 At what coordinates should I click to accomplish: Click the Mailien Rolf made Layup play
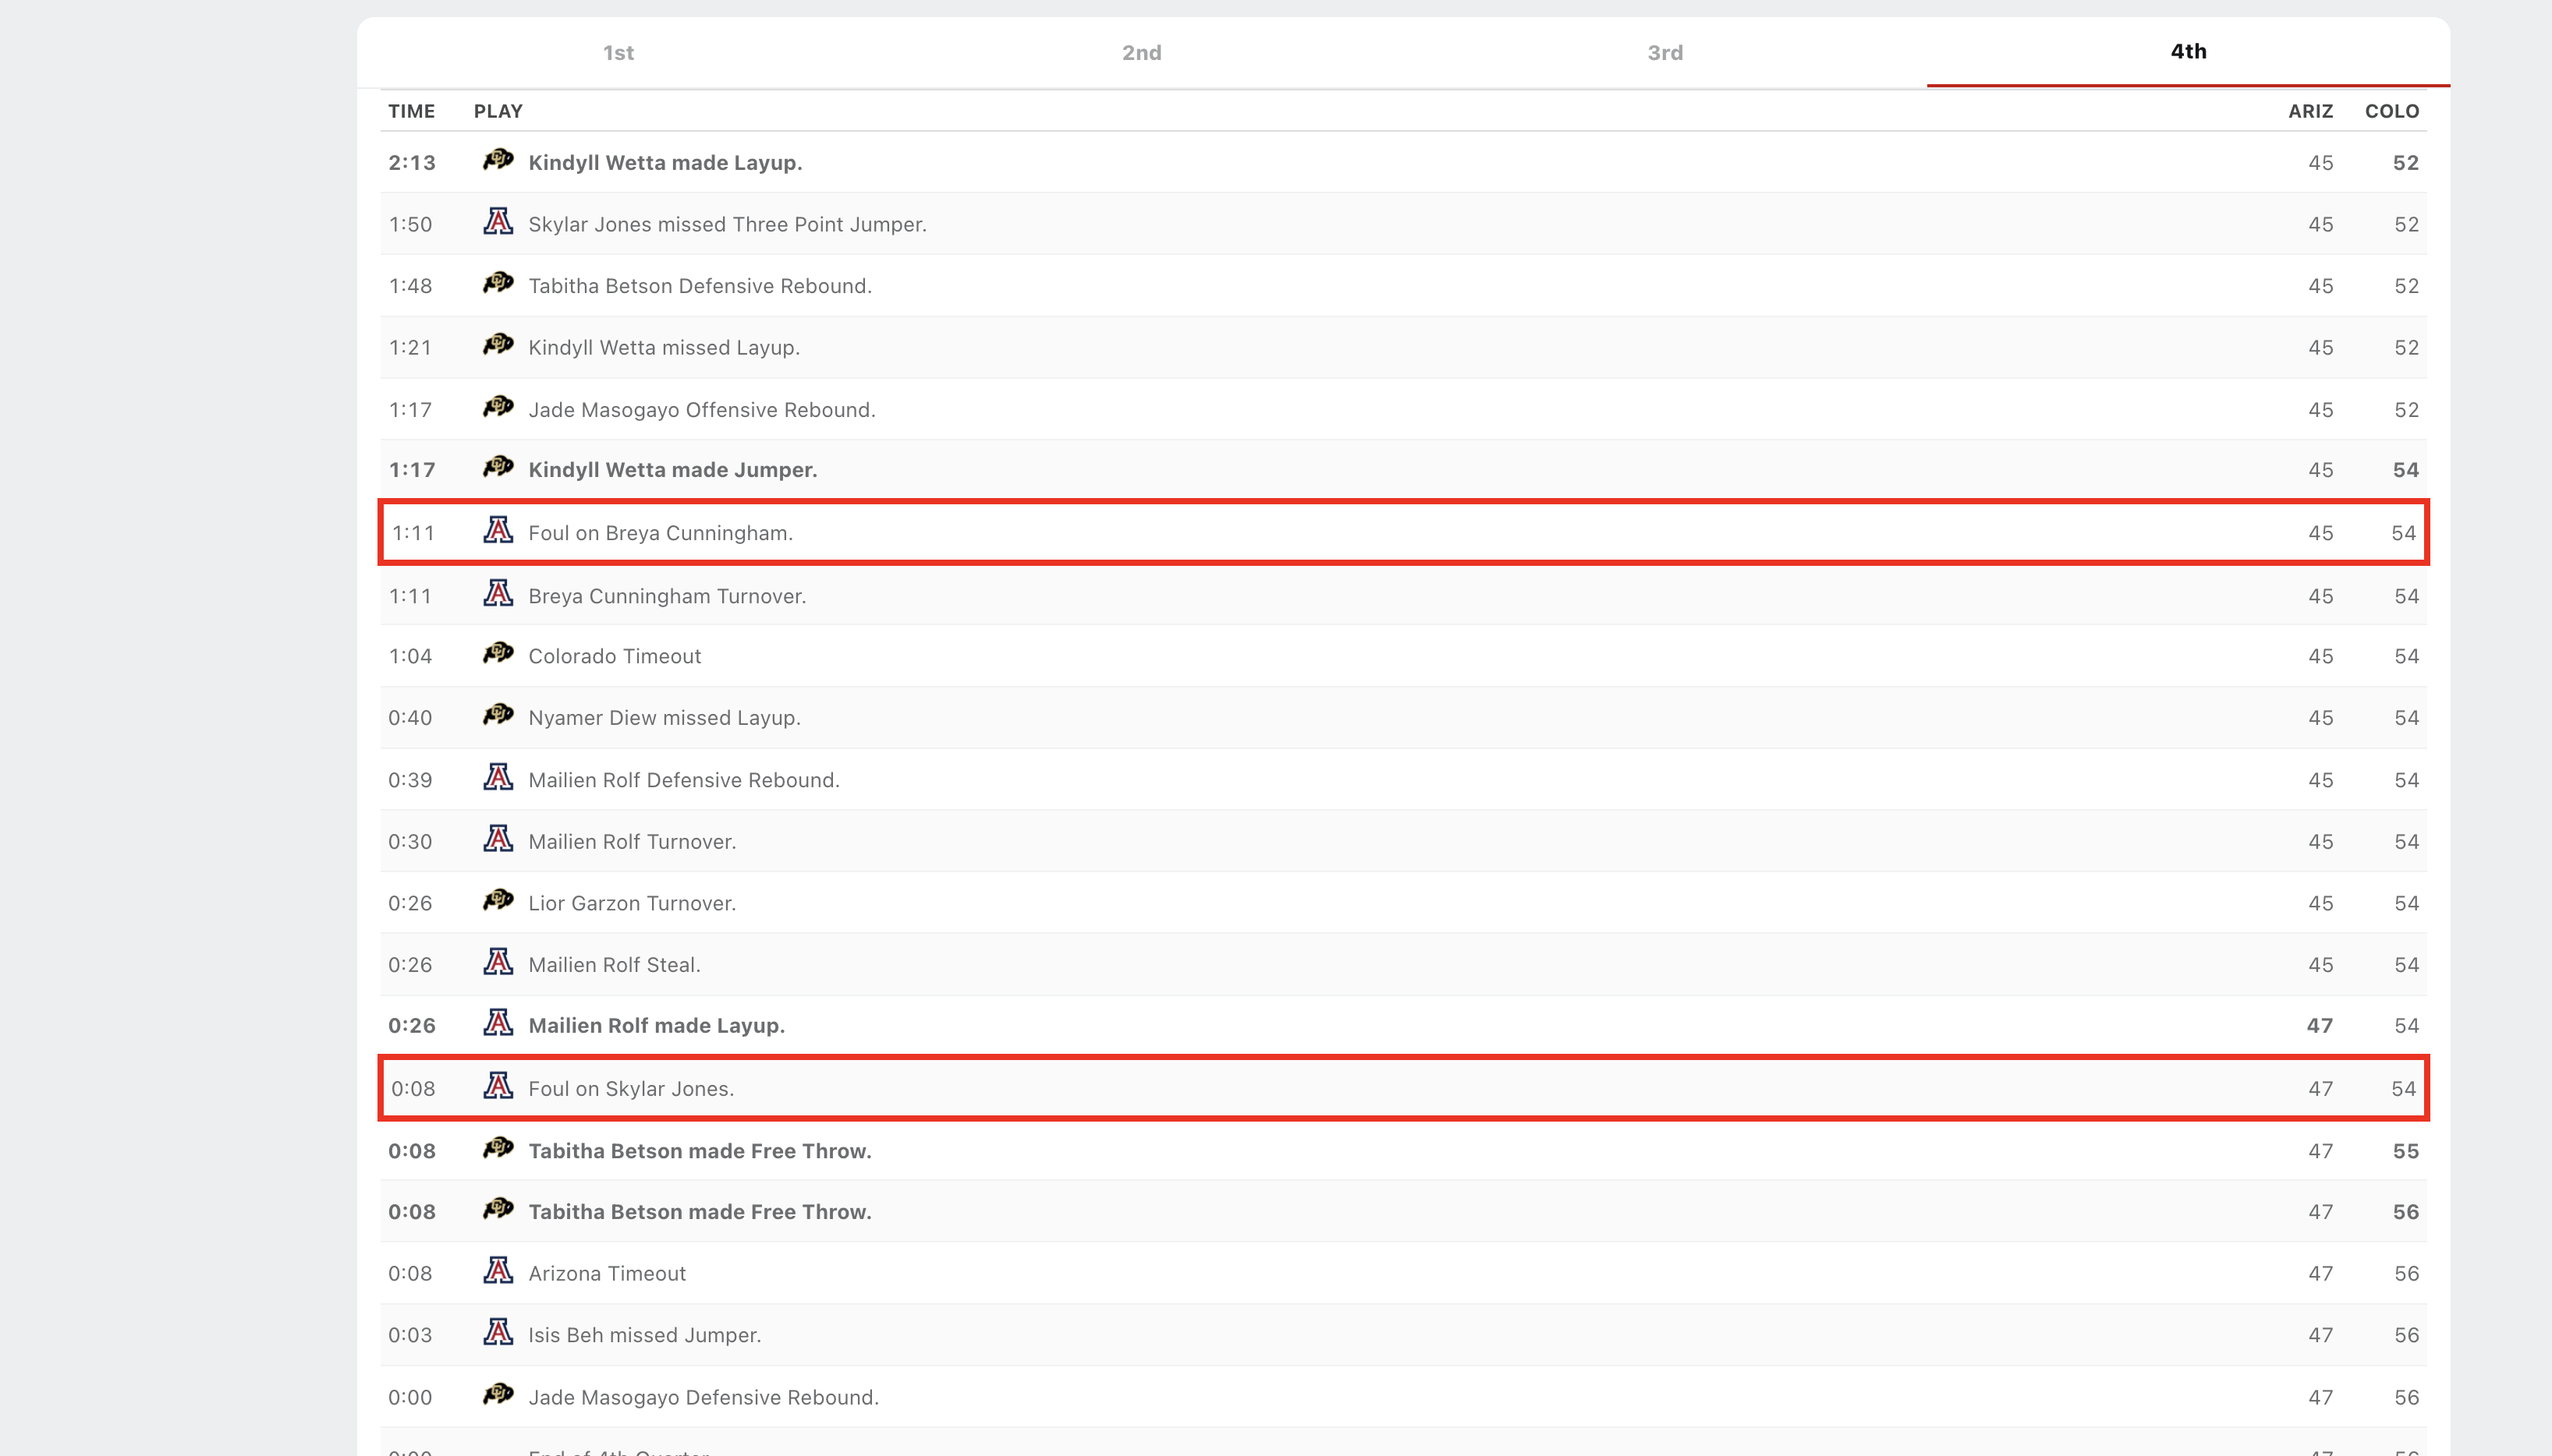(x=656, y=1026)
